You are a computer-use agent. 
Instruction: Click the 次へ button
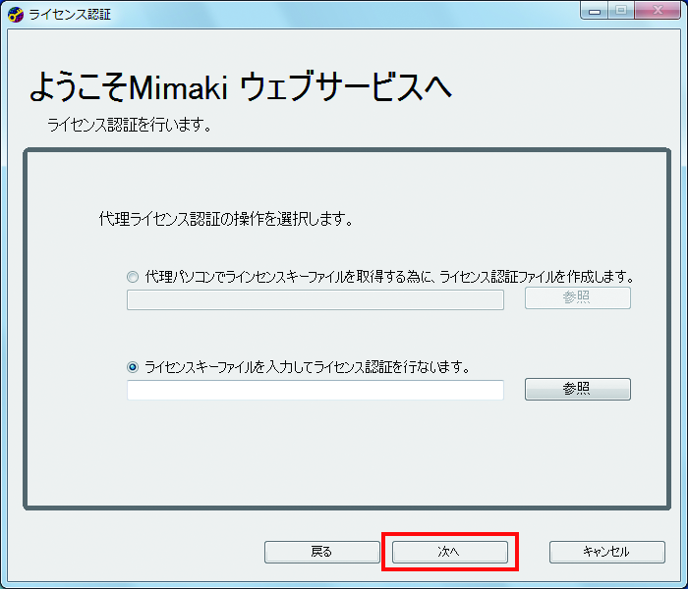(450, 552)
